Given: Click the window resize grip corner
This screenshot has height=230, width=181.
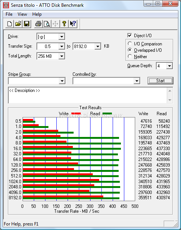Looking at the screenshot, I should click(x=175, y=224).
